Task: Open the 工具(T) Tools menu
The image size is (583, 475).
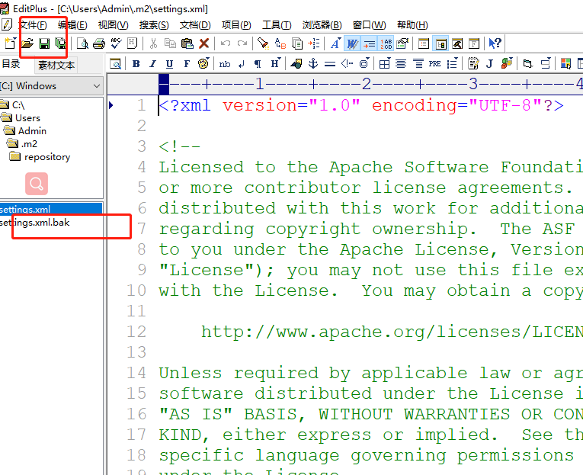Action: coord(277,25)
